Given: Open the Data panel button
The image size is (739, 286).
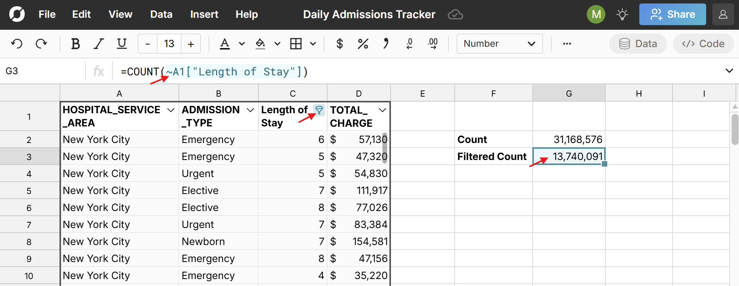Looking at the screenshot, I should [638, 44].
